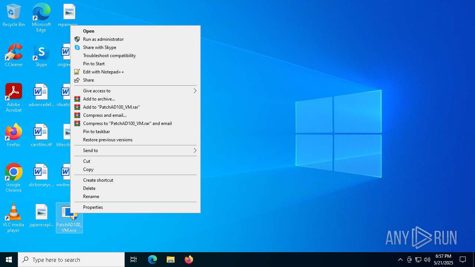This screenshot has height=267, width=475.
Task: Select the PatchAD100_VM.exe desktop file
Action: pos(69,218)
